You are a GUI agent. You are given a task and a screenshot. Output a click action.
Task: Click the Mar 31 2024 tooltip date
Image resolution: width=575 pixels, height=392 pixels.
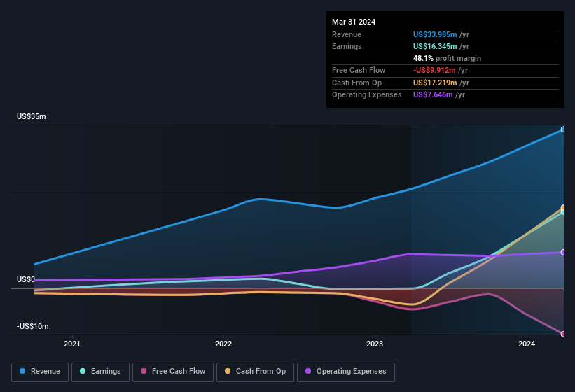(354, 22)
